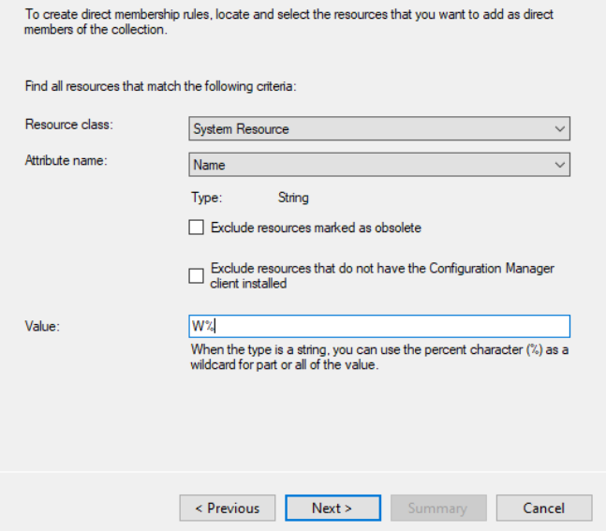This screenshot has height=531, width=606.
Task: Cancel the direct membership rule wizard
Action: pyautogui.click(x=543, y=508)
